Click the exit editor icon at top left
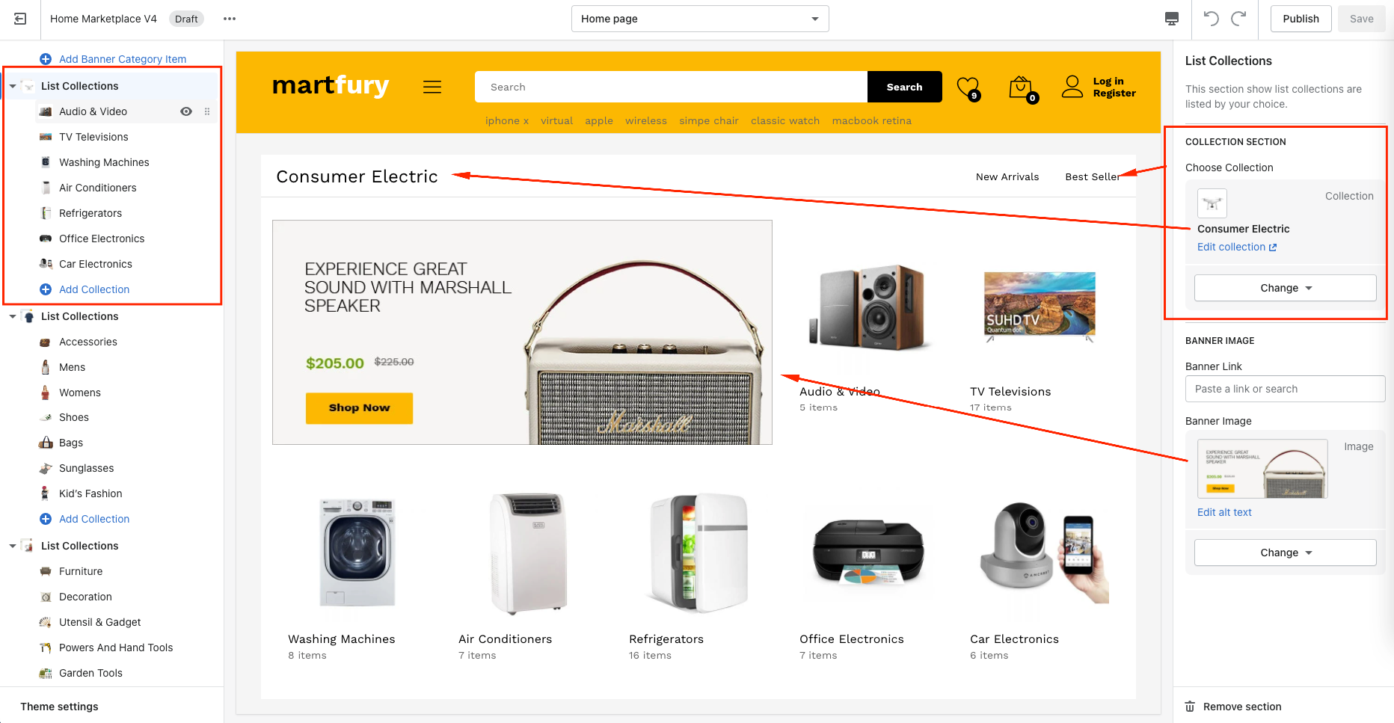 tap(20, 19)
